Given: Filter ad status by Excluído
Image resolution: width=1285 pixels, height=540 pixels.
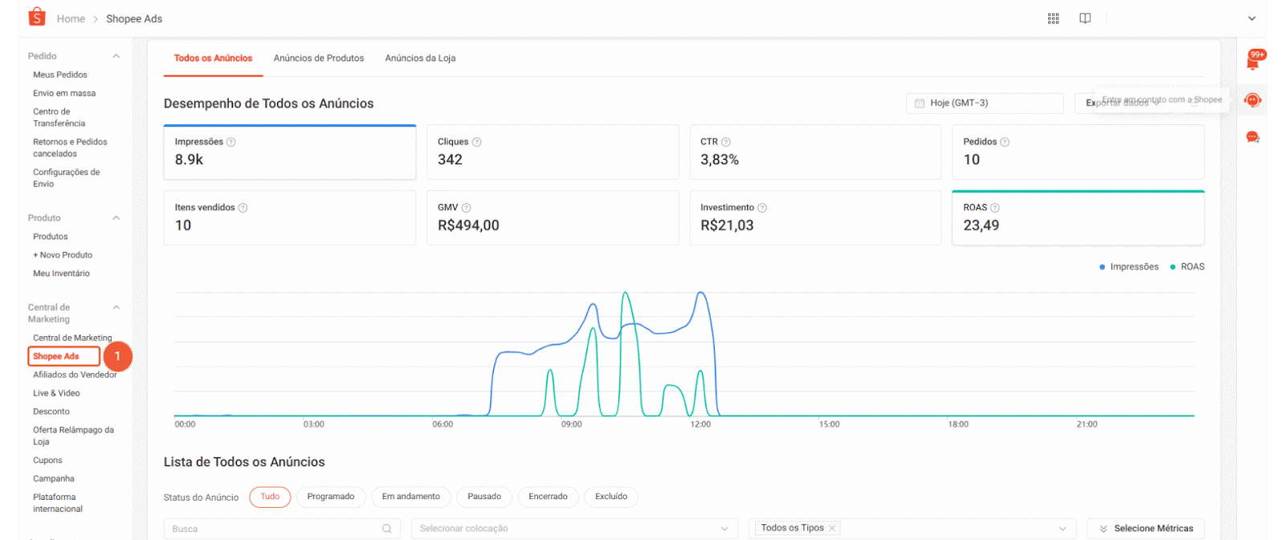Looking at the screenshot, I should click(x=611, y=497).
